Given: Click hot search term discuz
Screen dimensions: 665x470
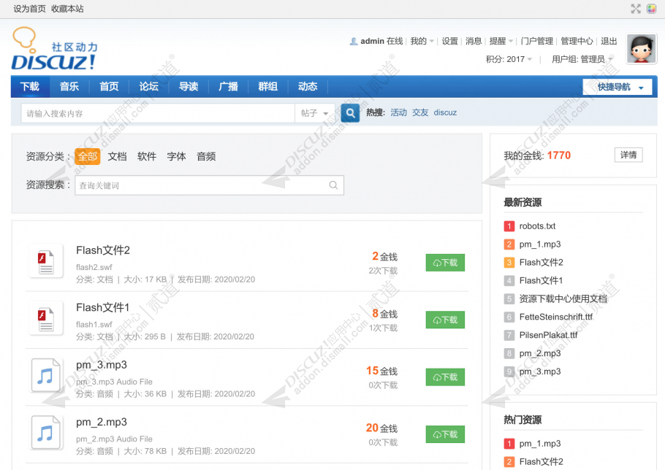Looking at the screenshot, I should point(445,112).
